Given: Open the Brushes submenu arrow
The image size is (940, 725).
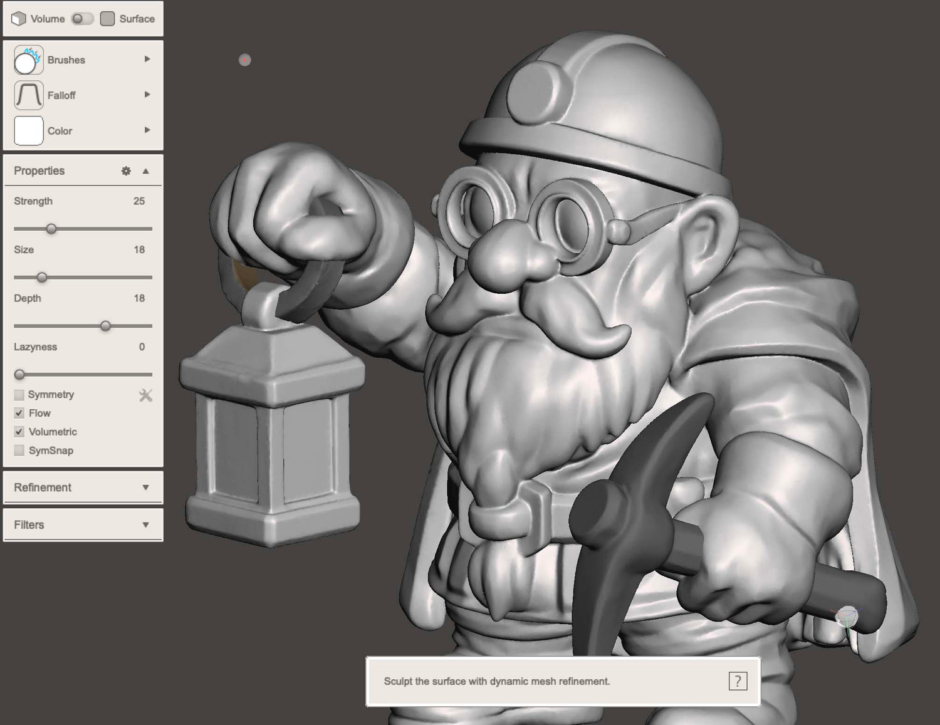Looking at the screenshot, I should tap(147, 59).
